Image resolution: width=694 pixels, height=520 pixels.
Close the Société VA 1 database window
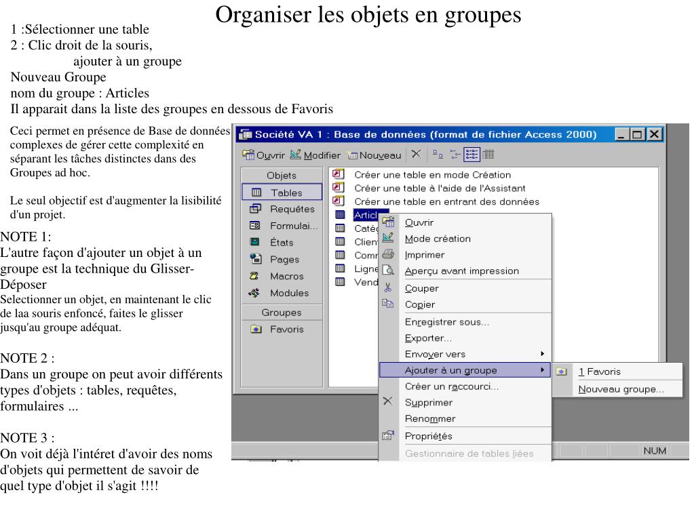tap(654, 134)
